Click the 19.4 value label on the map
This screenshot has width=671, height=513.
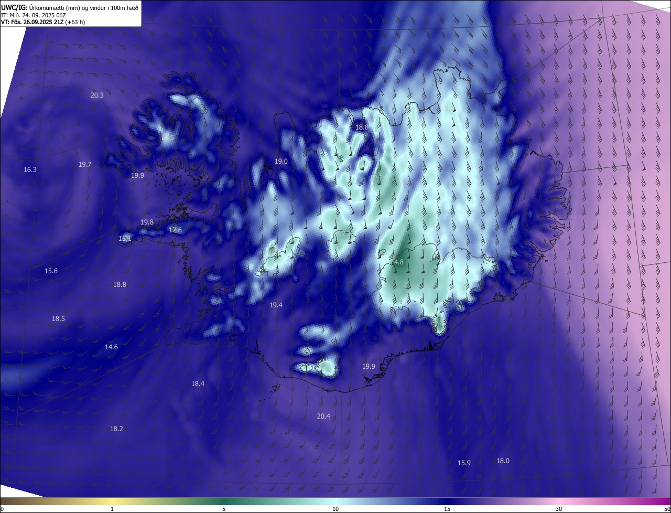pos(276,305)
